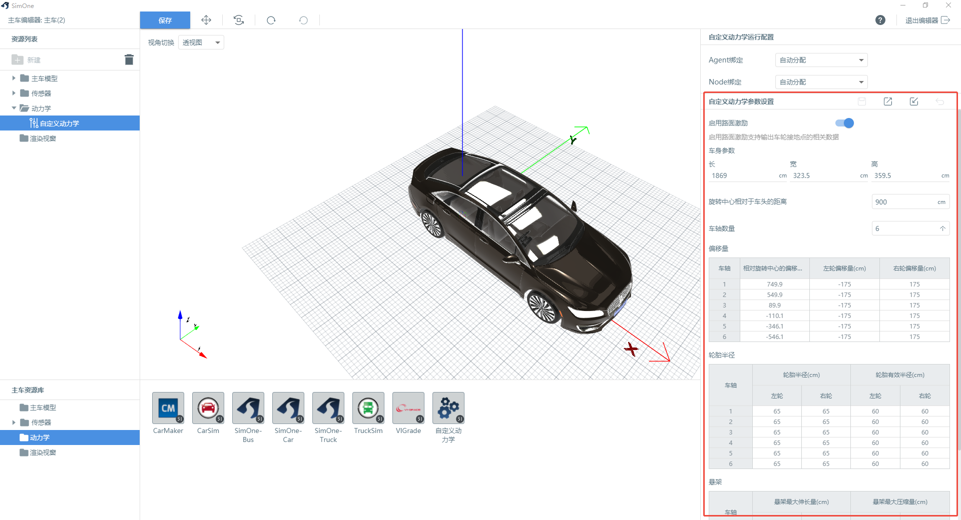This screenshot has height=520, width=961.
Task: Collapse the 动力学 folder in resource list
Action: coord(14,108)
